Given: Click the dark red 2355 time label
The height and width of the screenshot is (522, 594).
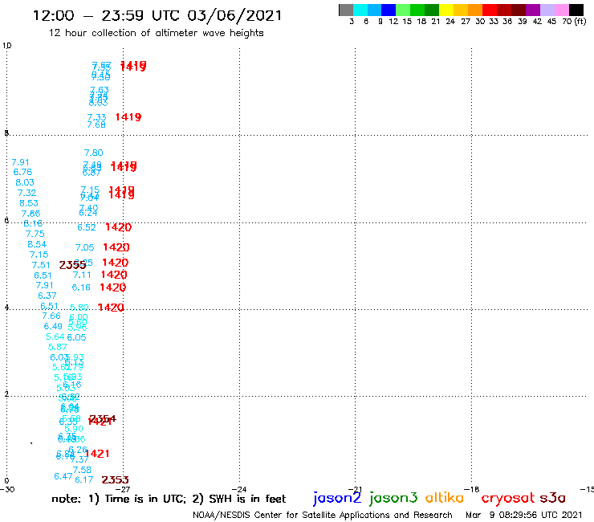Looking at the screenshot, I should point(72,265).
